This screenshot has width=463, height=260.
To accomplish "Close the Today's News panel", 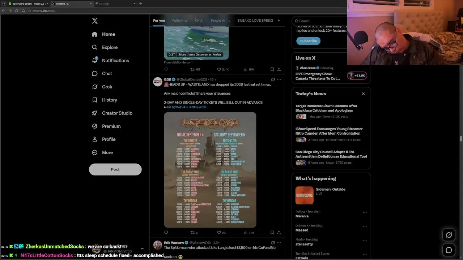I will (x=363, y=94).
